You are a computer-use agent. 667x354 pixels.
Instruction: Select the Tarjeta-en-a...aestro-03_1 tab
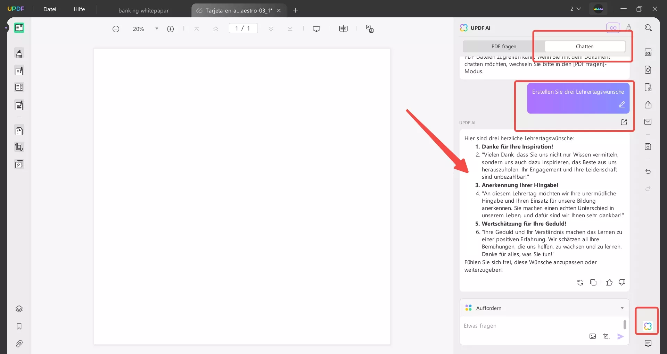point(239,10)
